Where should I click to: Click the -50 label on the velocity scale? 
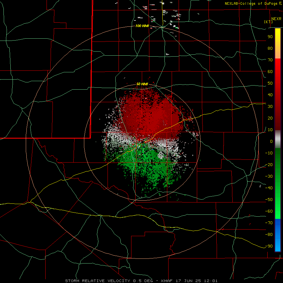point(269,200)
